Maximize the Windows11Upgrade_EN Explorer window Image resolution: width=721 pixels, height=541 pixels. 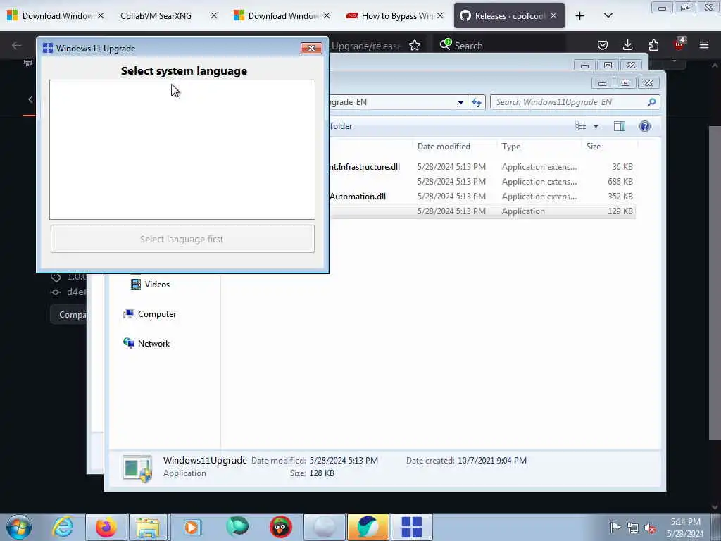pos(625,83)
